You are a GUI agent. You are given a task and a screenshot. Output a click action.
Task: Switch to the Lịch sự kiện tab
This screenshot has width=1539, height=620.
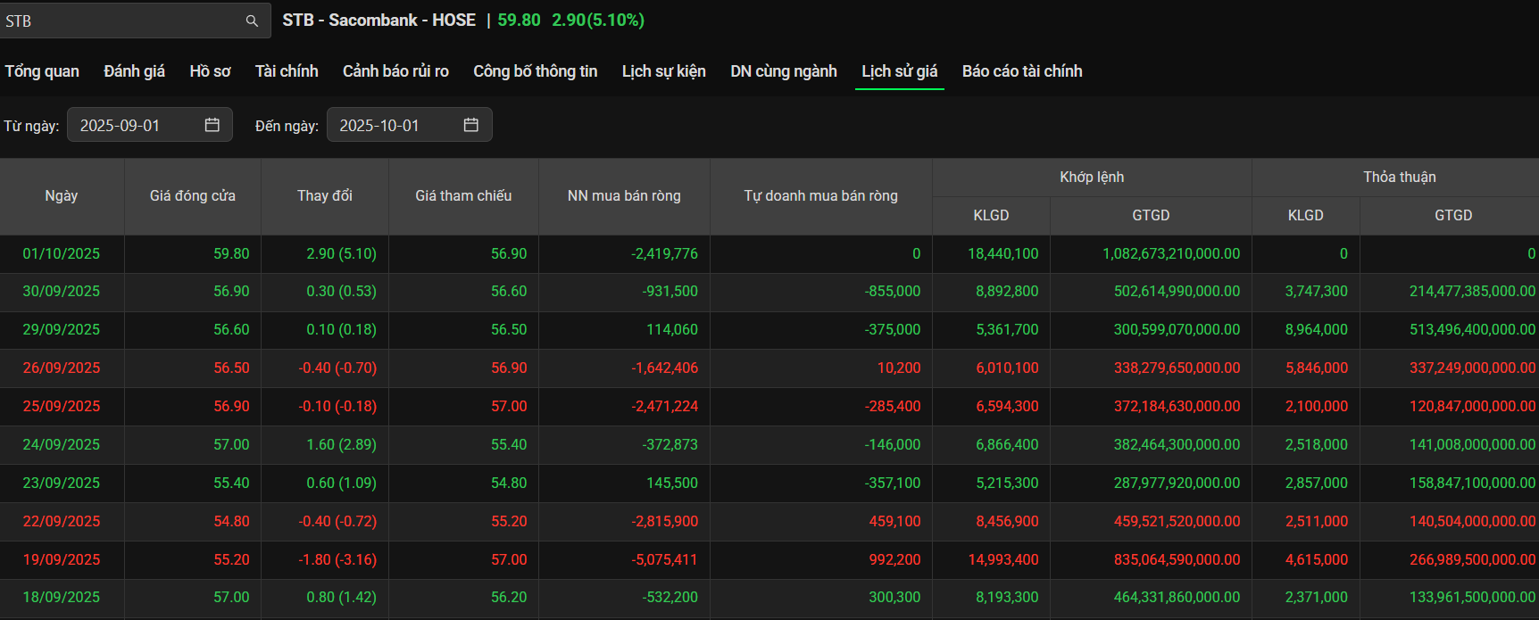pyautogui.click(x=663, y=71)
